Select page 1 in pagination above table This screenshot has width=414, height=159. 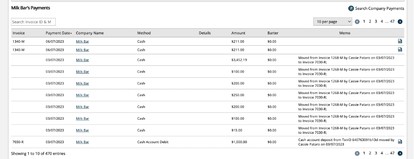click(x=364, y=22)
